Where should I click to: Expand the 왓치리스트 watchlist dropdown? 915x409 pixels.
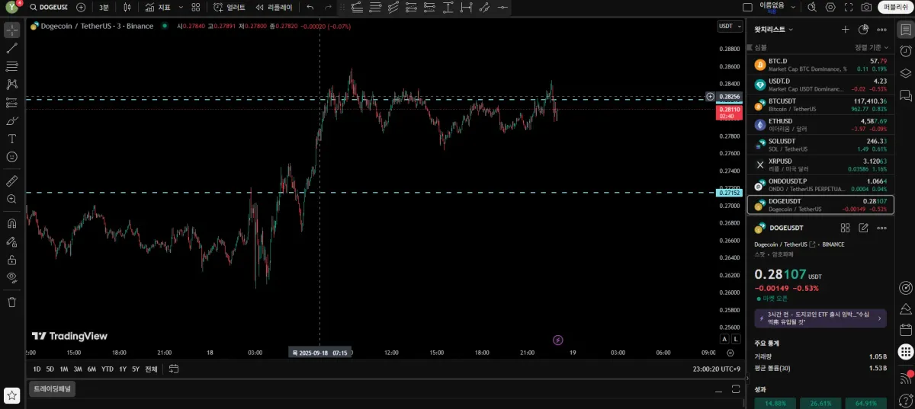click(774, 29)
